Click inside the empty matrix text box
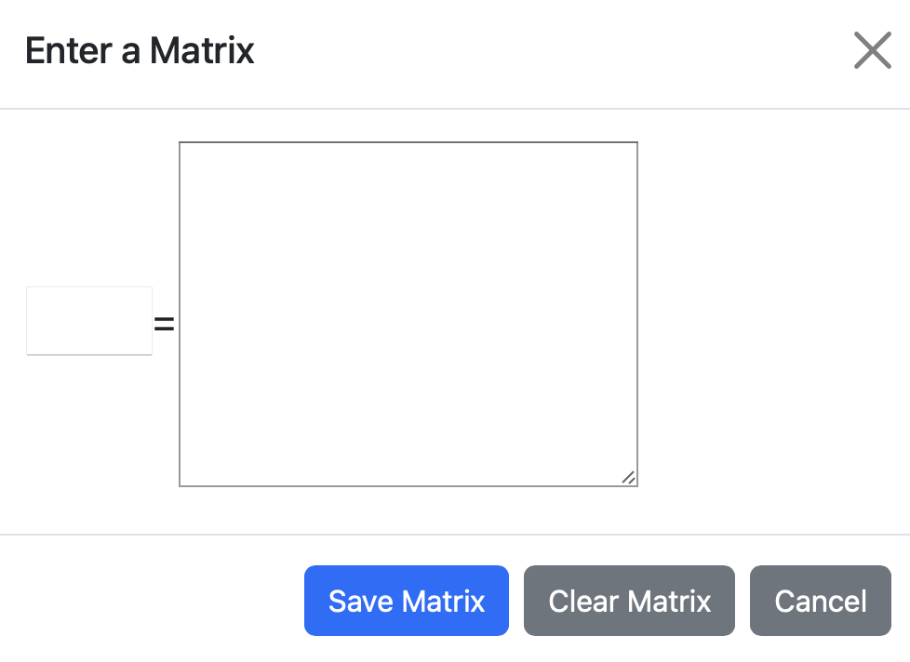The width and height of the screenshot is (910, 662). click(408, 313)
